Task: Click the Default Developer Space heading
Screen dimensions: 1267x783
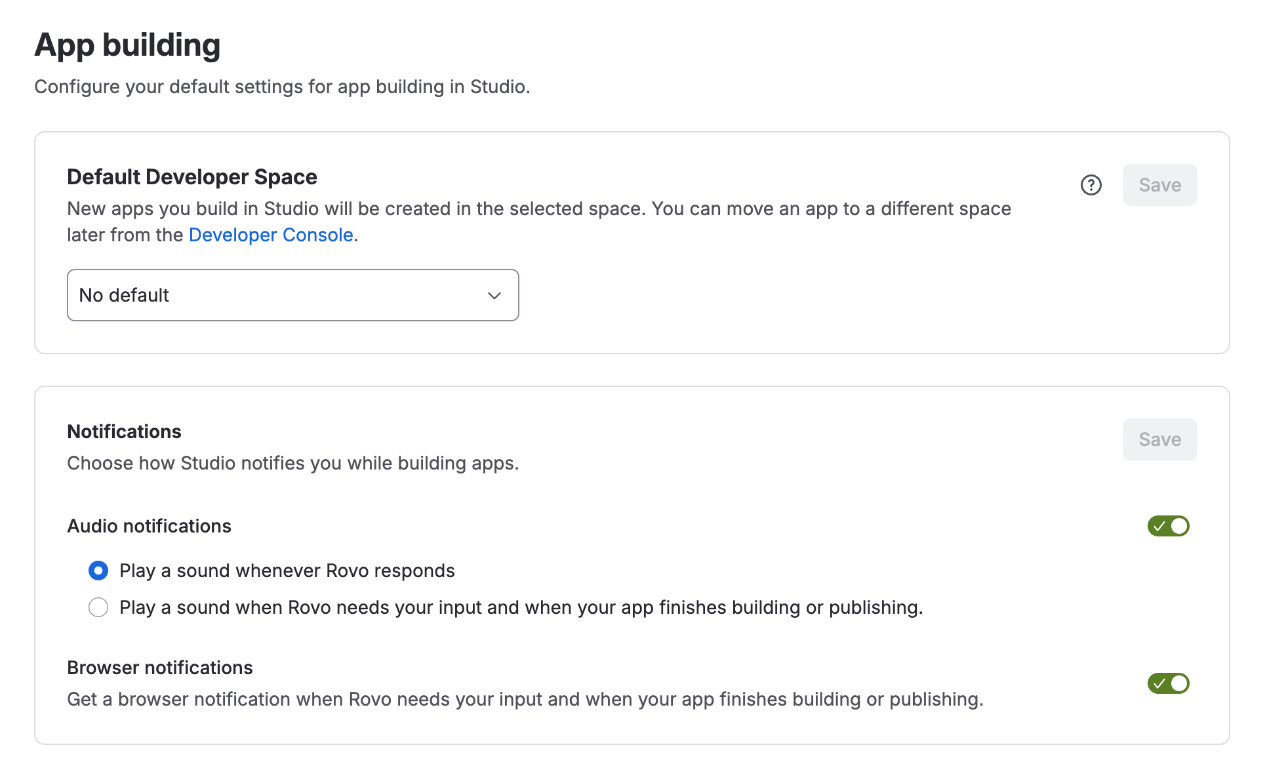Action: point(192,177)
